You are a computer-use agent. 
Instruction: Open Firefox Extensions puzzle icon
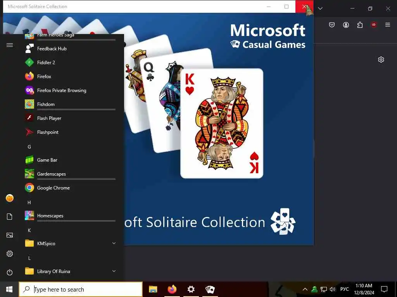pyautogui.click(x=360, y=25)
